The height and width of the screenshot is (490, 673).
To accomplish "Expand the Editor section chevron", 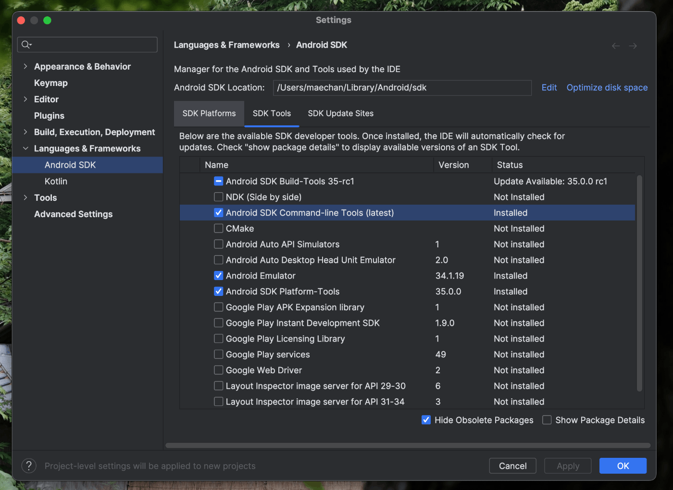I will (25, 99).
